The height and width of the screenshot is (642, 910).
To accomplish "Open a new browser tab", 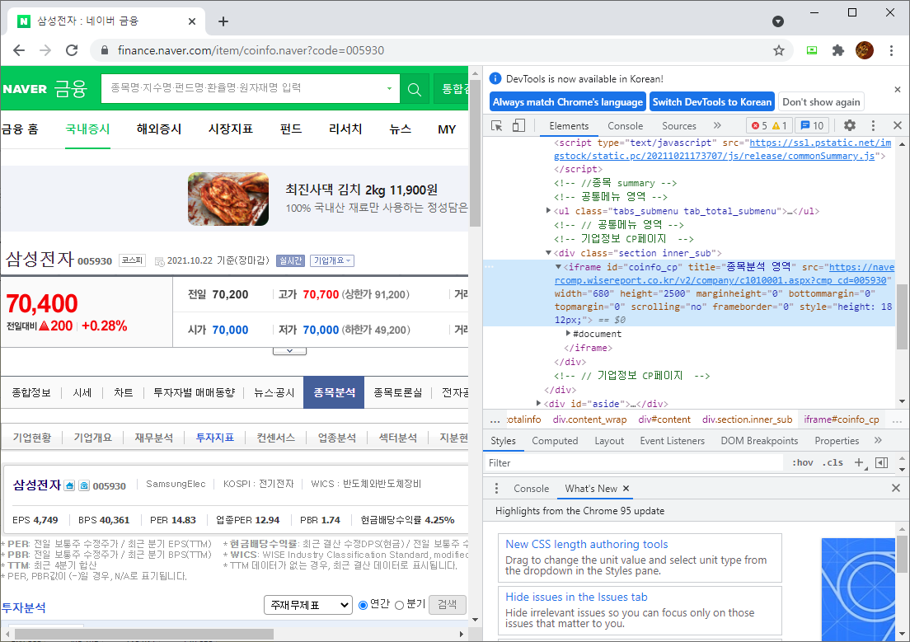I will (x=223, y=21).
